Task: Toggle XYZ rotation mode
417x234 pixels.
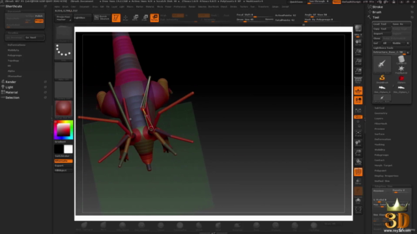Action: pyautogui.click(x=358, y=117)
